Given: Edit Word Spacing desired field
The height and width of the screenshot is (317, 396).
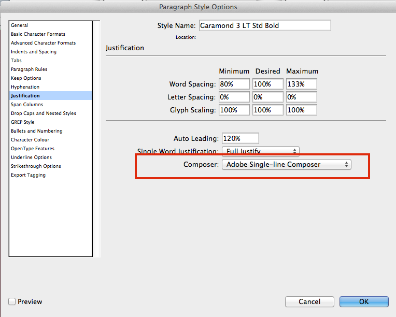Looking at the screenshot, I should tap(267, 84).
